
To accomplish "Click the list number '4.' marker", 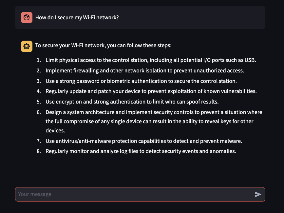I will tap(39, 91).
